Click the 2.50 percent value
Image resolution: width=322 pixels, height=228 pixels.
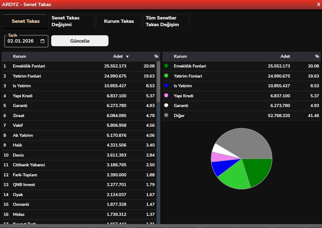coord(150,165)
